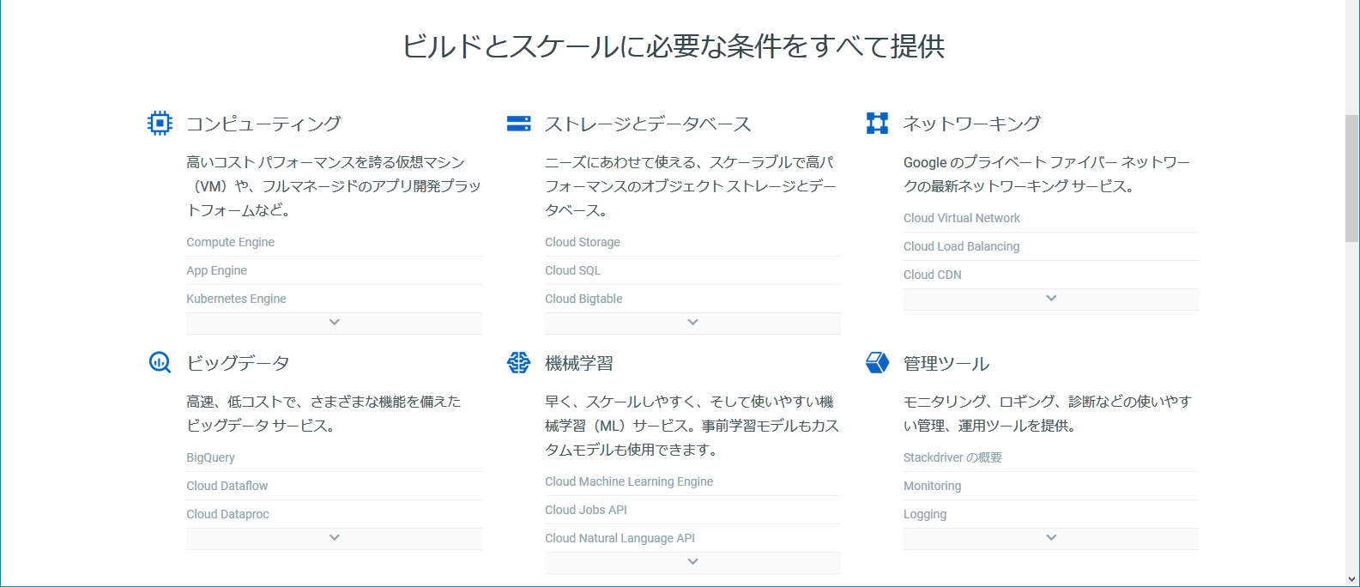Screen dimensions: 1360x587
Task: Click the 機械学習 section heading
Action: 579,363
